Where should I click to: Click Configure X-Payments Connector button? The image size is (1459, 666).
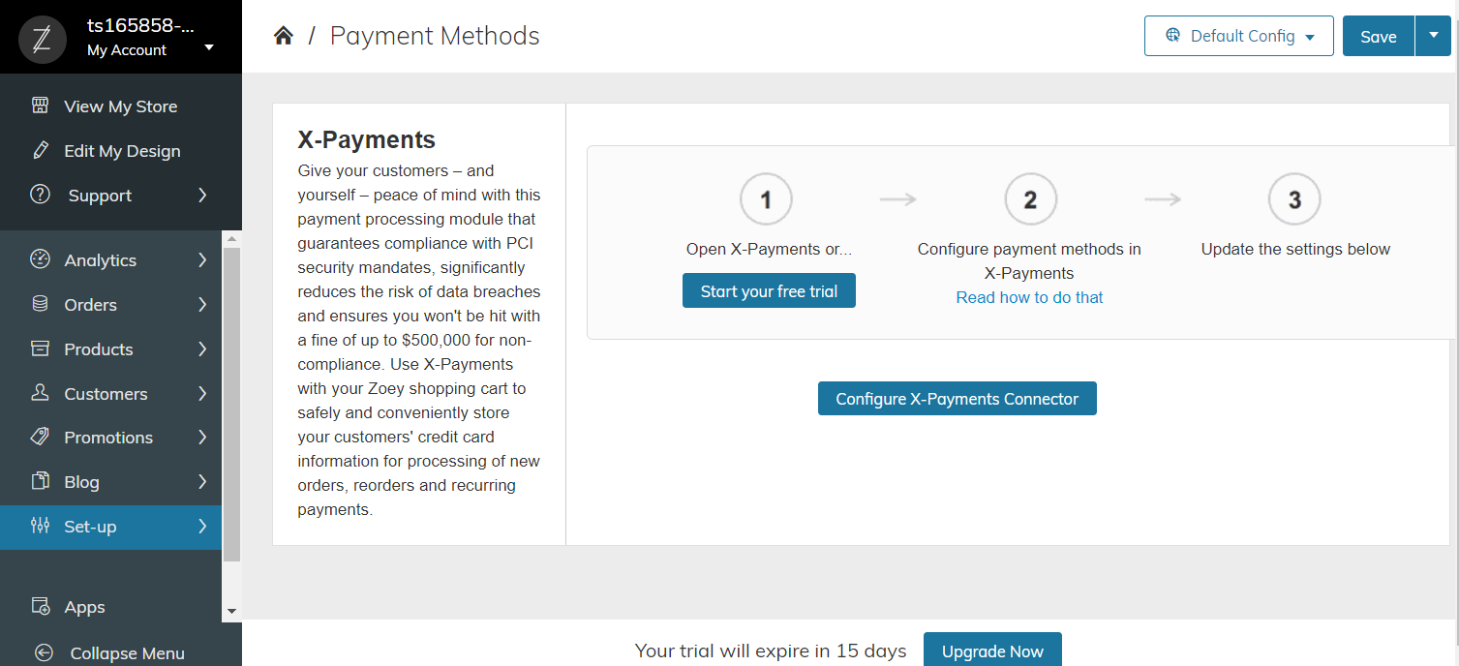coord(957,399)
